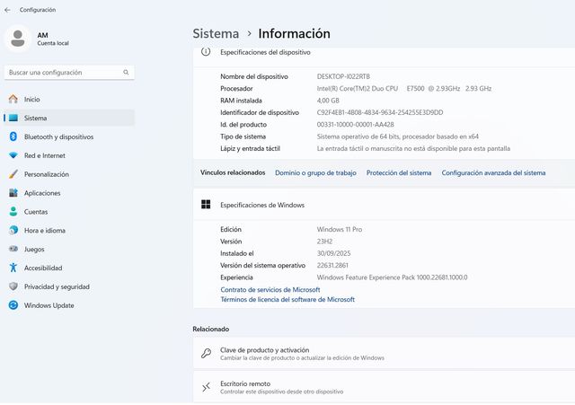Image resolution: width=575 pixels, height=405 pixels.
Task: Open the Aplicaciones section
Action: 42,193
